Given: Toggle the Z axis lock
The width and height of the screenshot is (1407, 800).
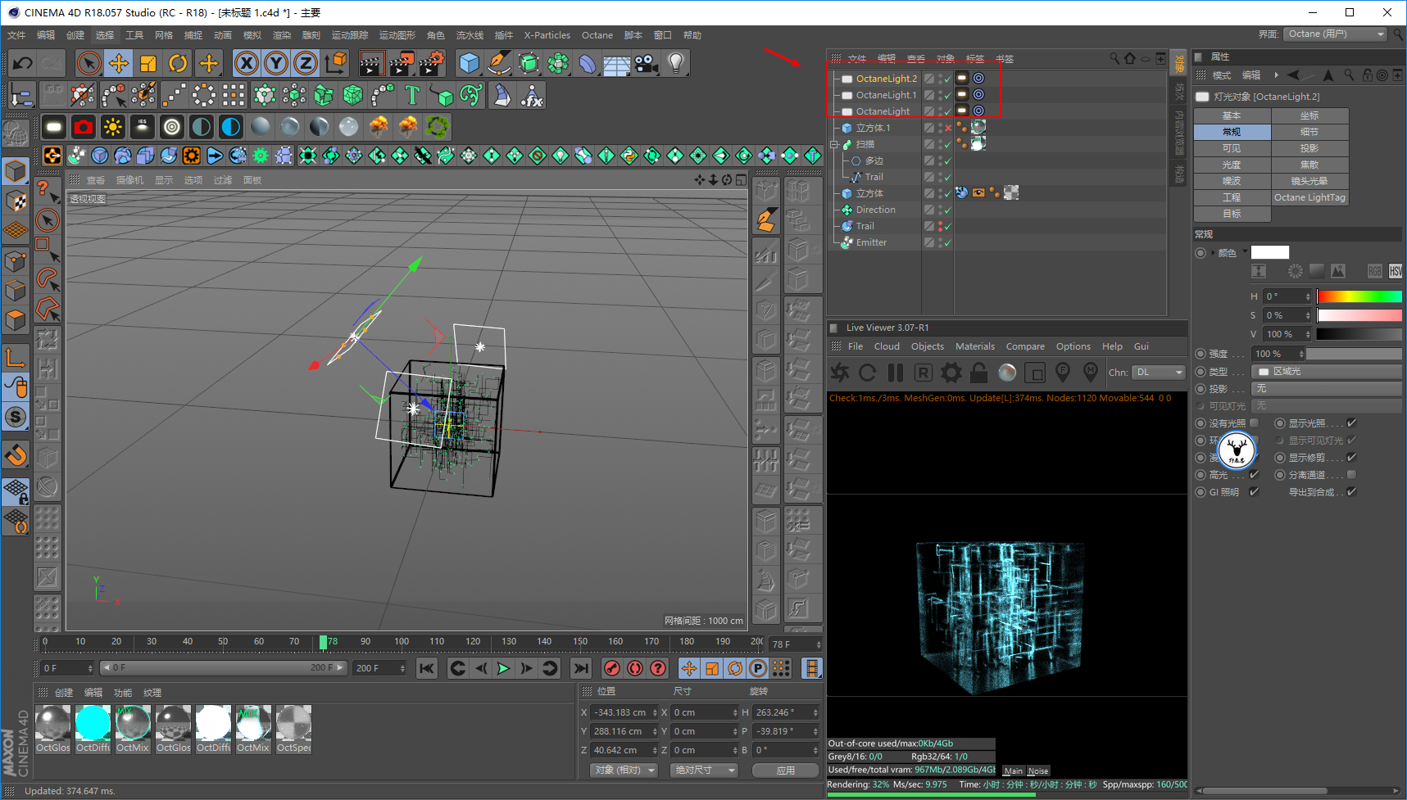Looking at the screenshot, I should (306, 63).
